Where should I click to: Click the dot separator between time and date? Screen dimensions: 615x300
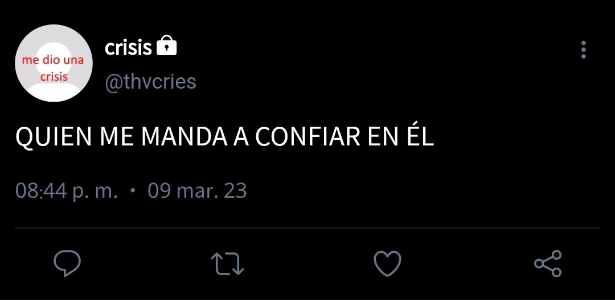pyautogui.click(x=133, y=190)
